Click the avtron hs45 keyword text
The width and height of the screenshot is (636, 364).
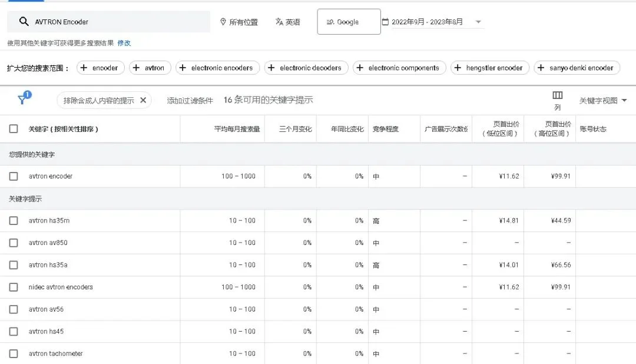click(47, 332)
